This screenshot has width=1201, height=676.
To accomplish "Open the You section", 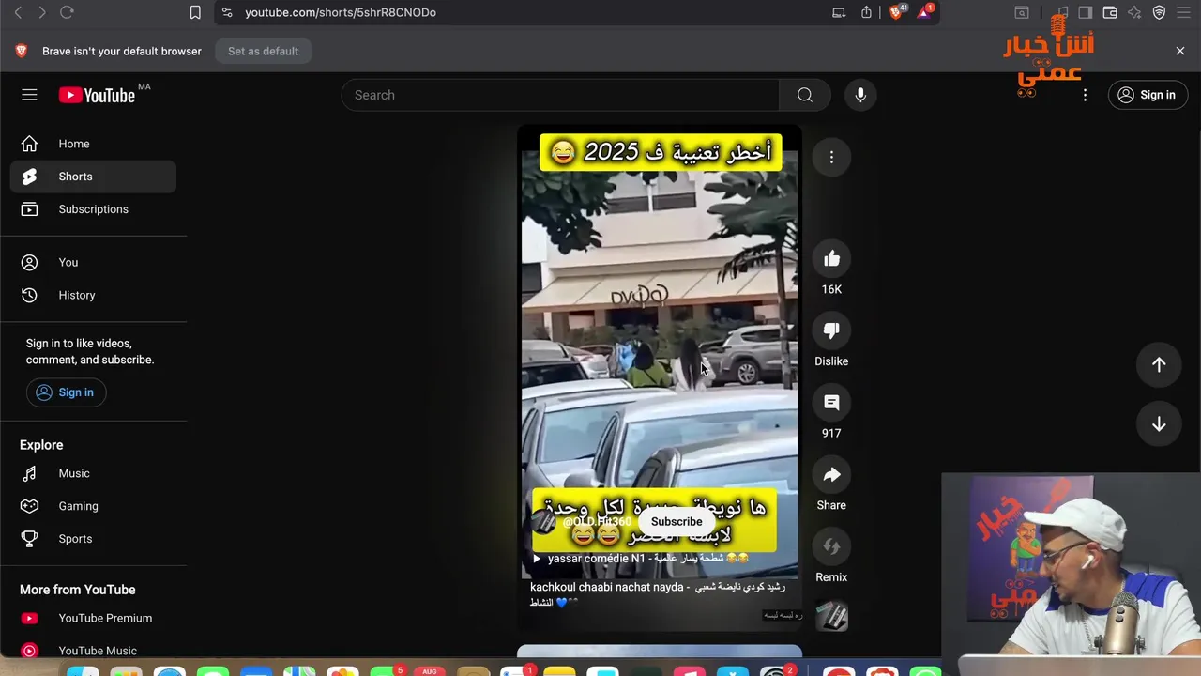I will point(93,262).
